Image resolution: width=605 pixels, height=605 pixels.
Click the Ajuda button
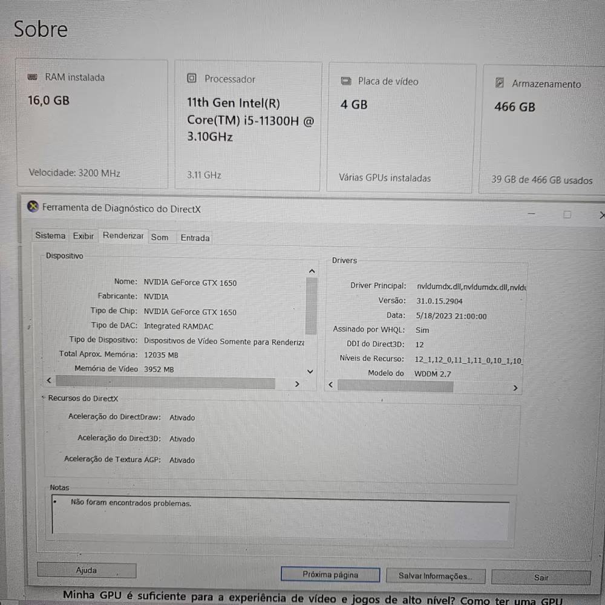coord(86,570)
